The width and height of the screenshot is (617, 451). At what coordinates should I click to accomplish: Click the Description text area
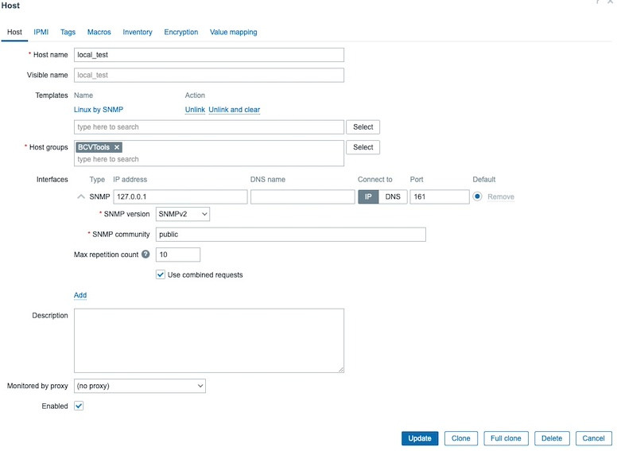point(209,340)
